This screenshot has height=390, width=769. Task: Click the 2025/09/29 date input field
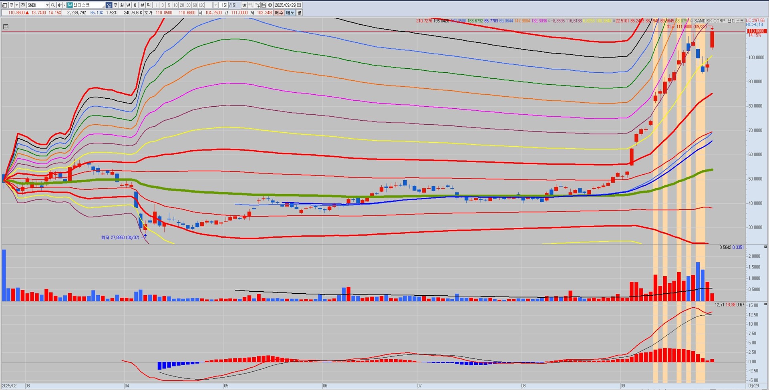[x=285, y=5]
